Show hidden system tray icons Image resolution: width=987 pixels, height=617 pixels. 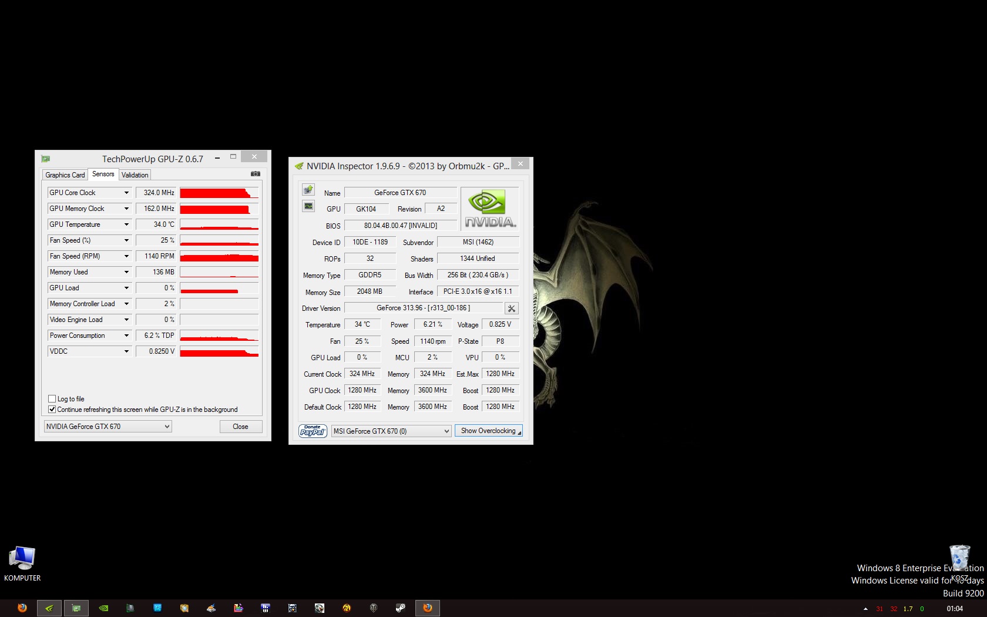click(x=865, y=609)
